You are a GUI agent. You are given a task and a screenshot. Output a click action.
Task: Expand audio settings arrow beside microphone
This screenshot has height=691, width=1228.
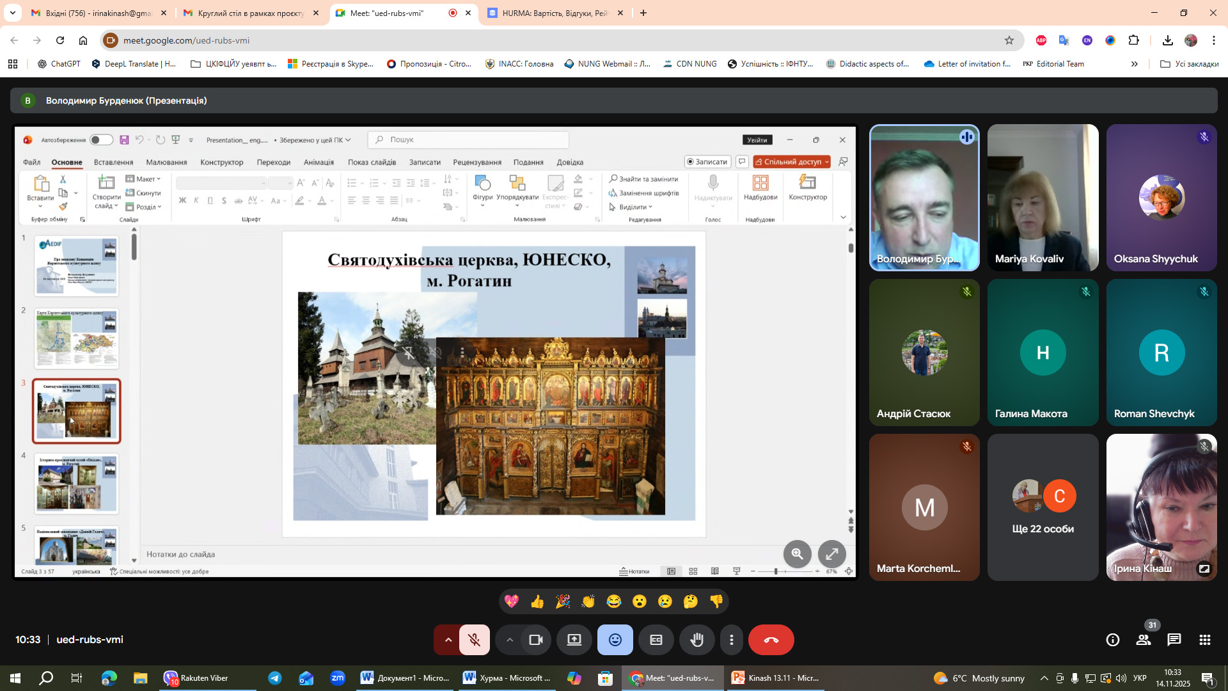coord(448,640)
